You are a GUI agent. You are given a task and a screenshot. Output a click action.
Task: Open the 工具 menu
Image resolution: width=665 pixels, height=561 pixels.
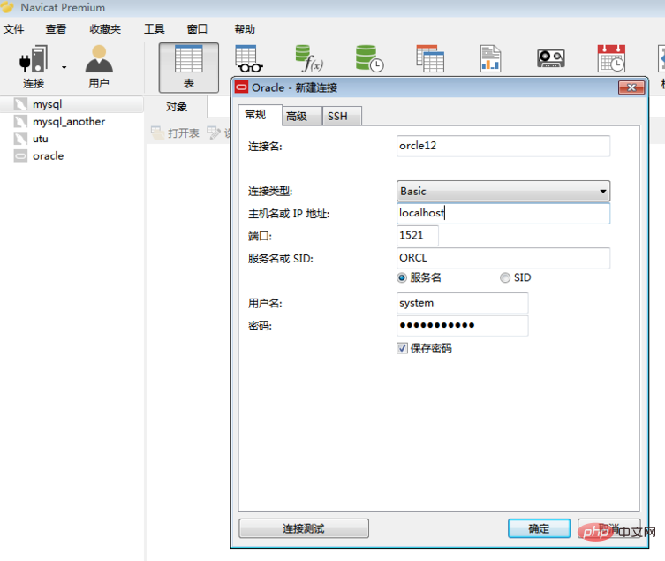coord(154,29)
